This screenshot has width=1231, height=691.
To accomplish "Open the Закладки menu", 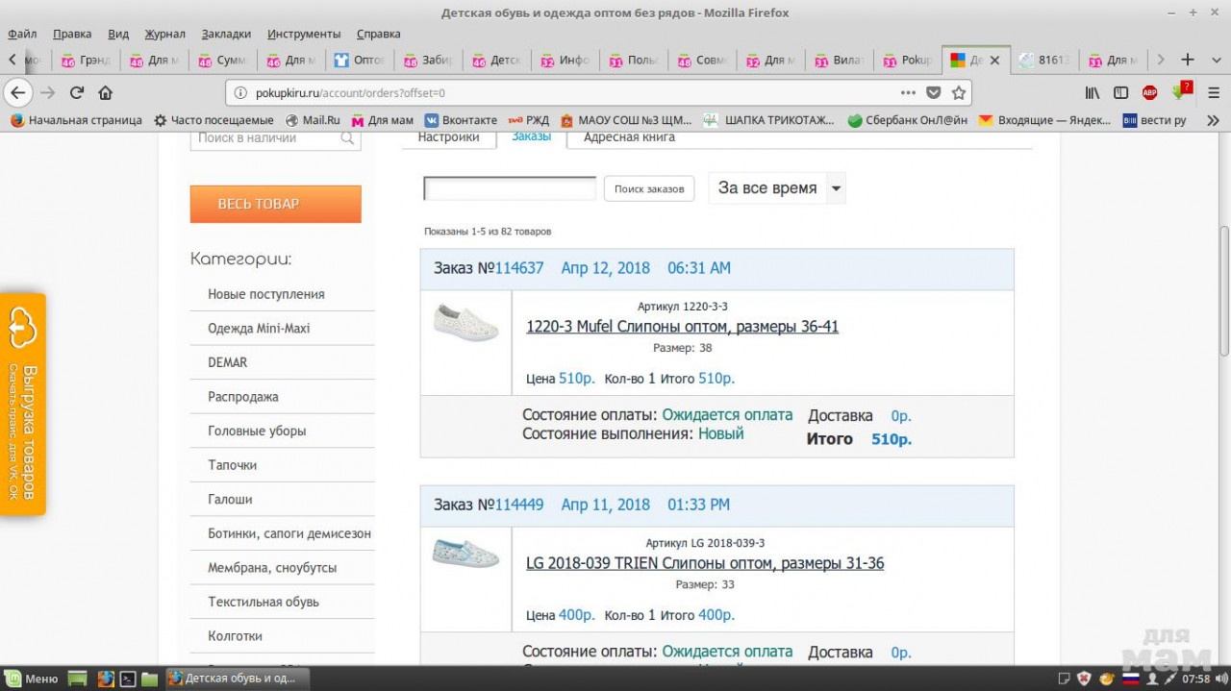I will pos(226,34).
